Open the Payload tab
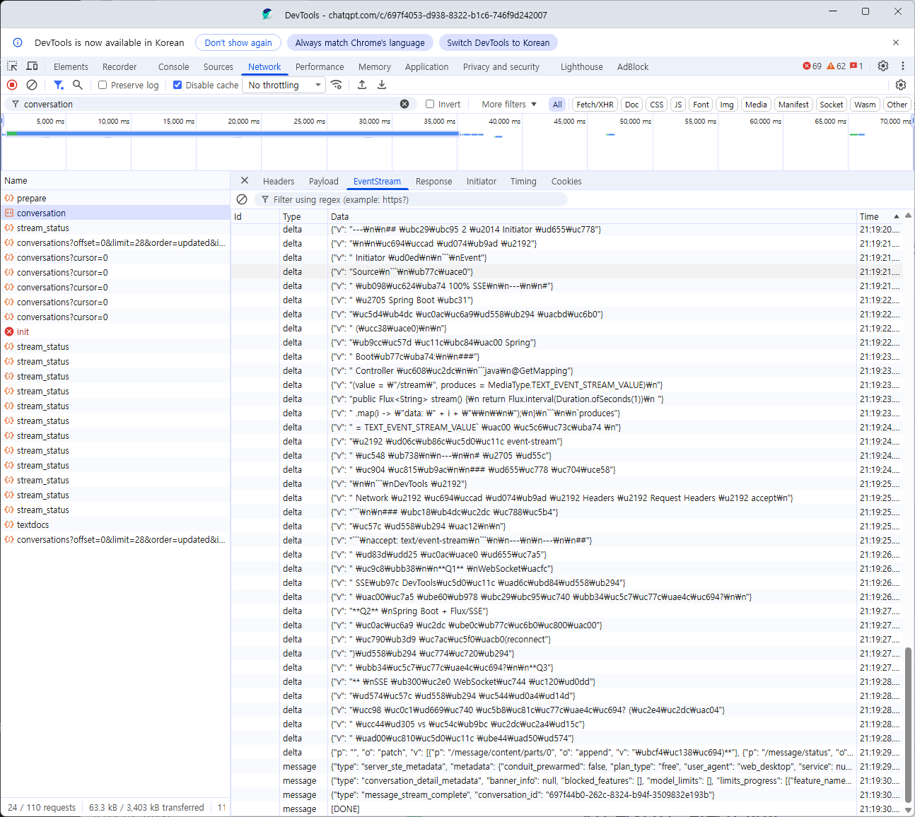This screenshot has height=817, width=915. (324, 181)
